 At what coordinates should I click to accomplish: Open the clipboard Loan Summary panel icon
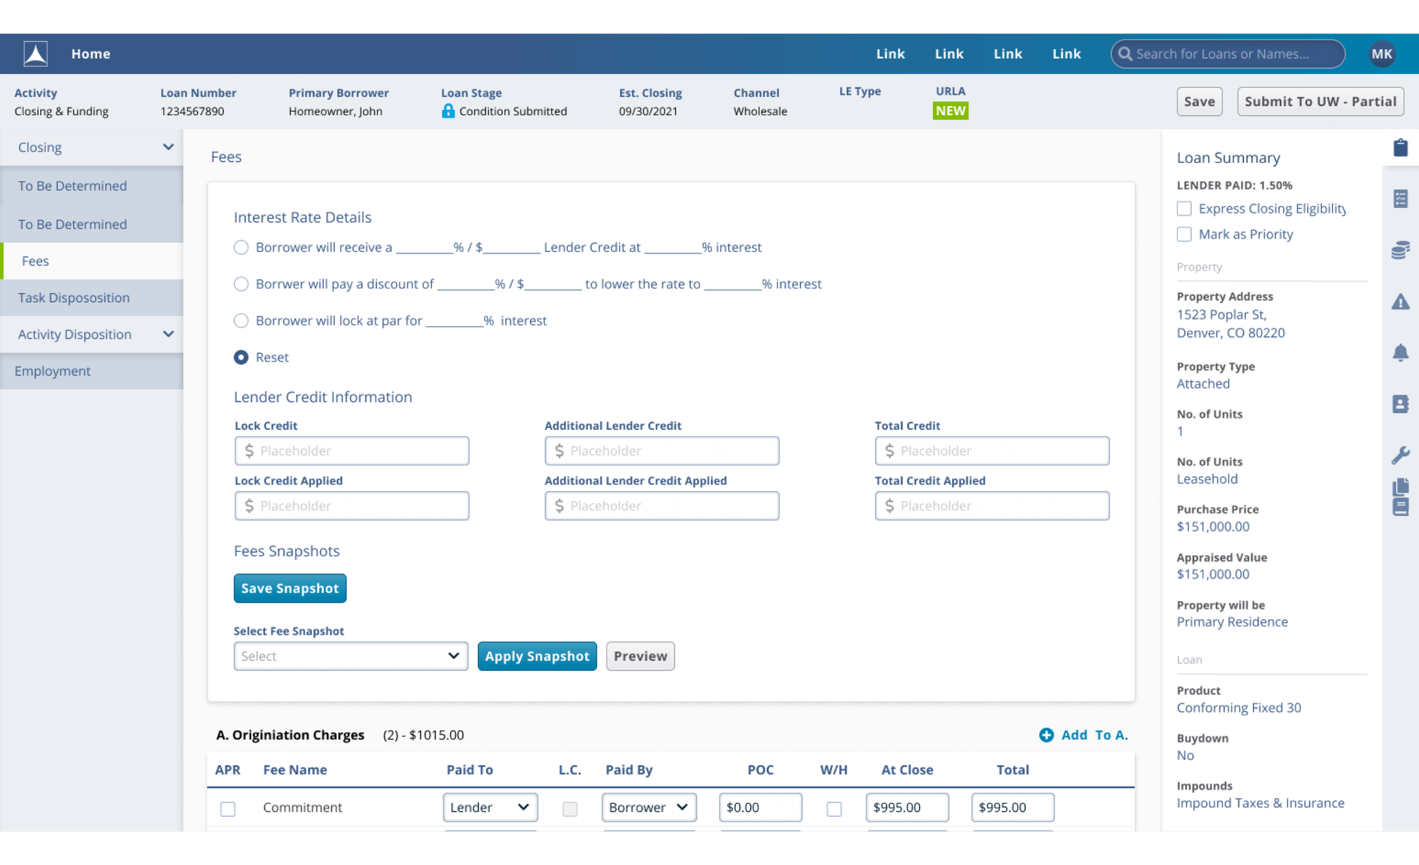click(1400, 147)
